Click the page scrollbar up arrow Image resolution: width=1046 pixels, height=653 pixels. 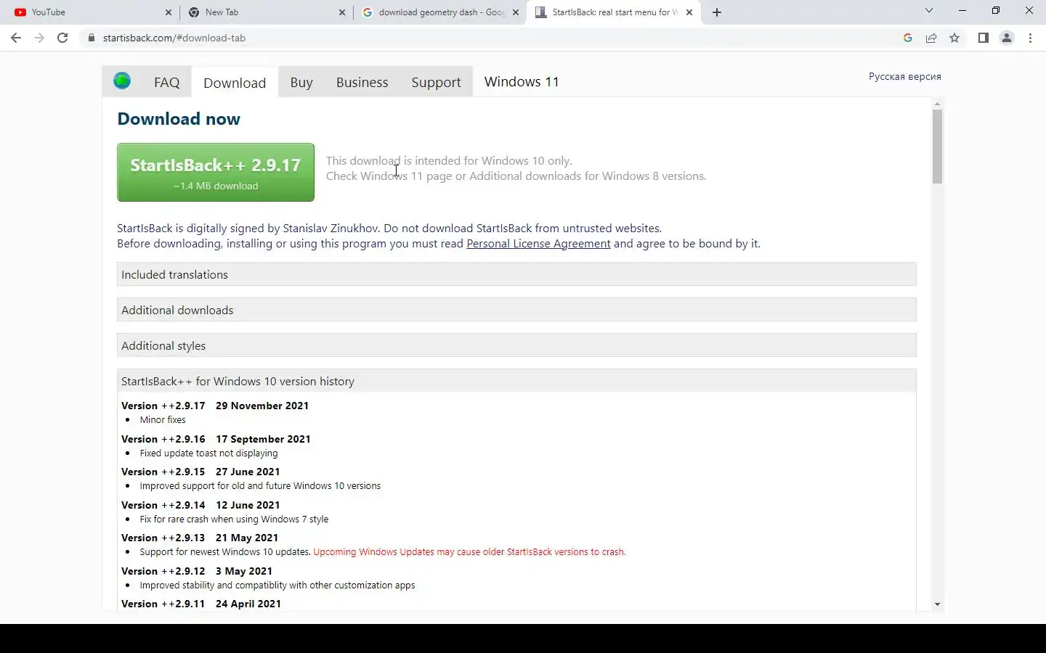pos(937,104)
